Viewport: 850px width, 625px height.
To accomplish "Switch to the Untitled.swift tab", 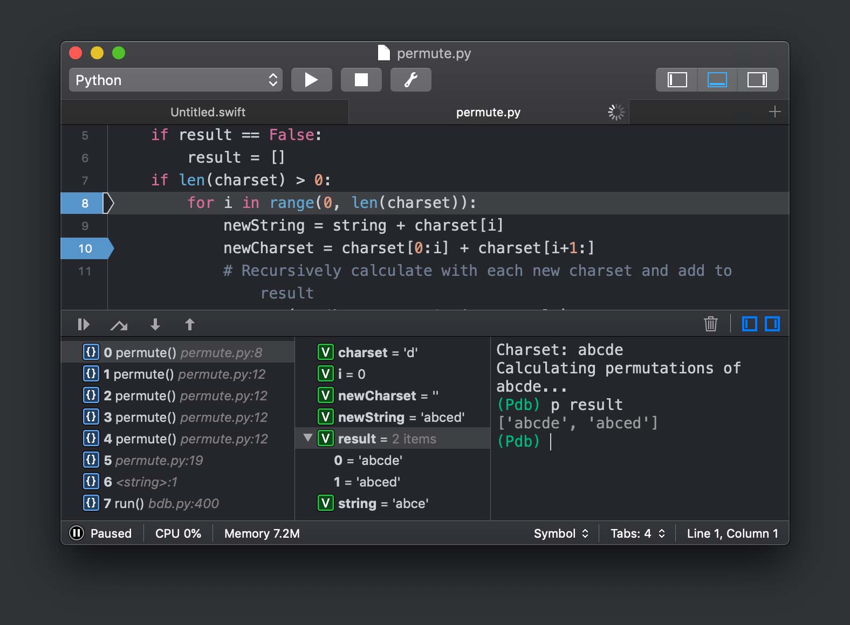I will [x=208, y=112].
